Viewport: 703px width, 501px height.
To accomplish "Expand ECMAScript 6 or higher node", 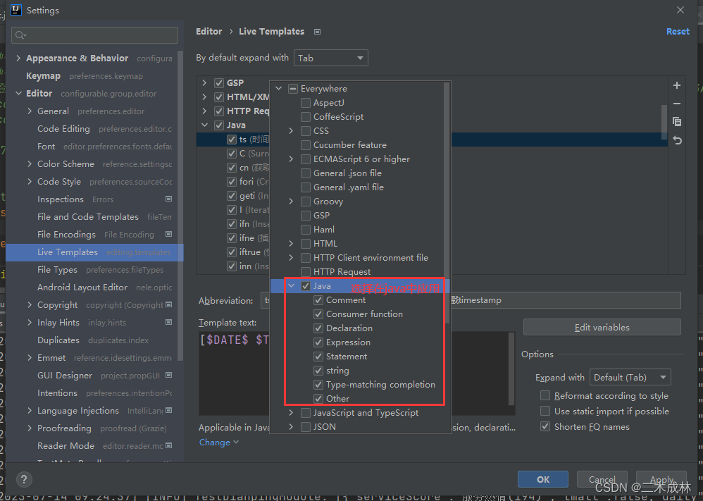I will point(292,159).
